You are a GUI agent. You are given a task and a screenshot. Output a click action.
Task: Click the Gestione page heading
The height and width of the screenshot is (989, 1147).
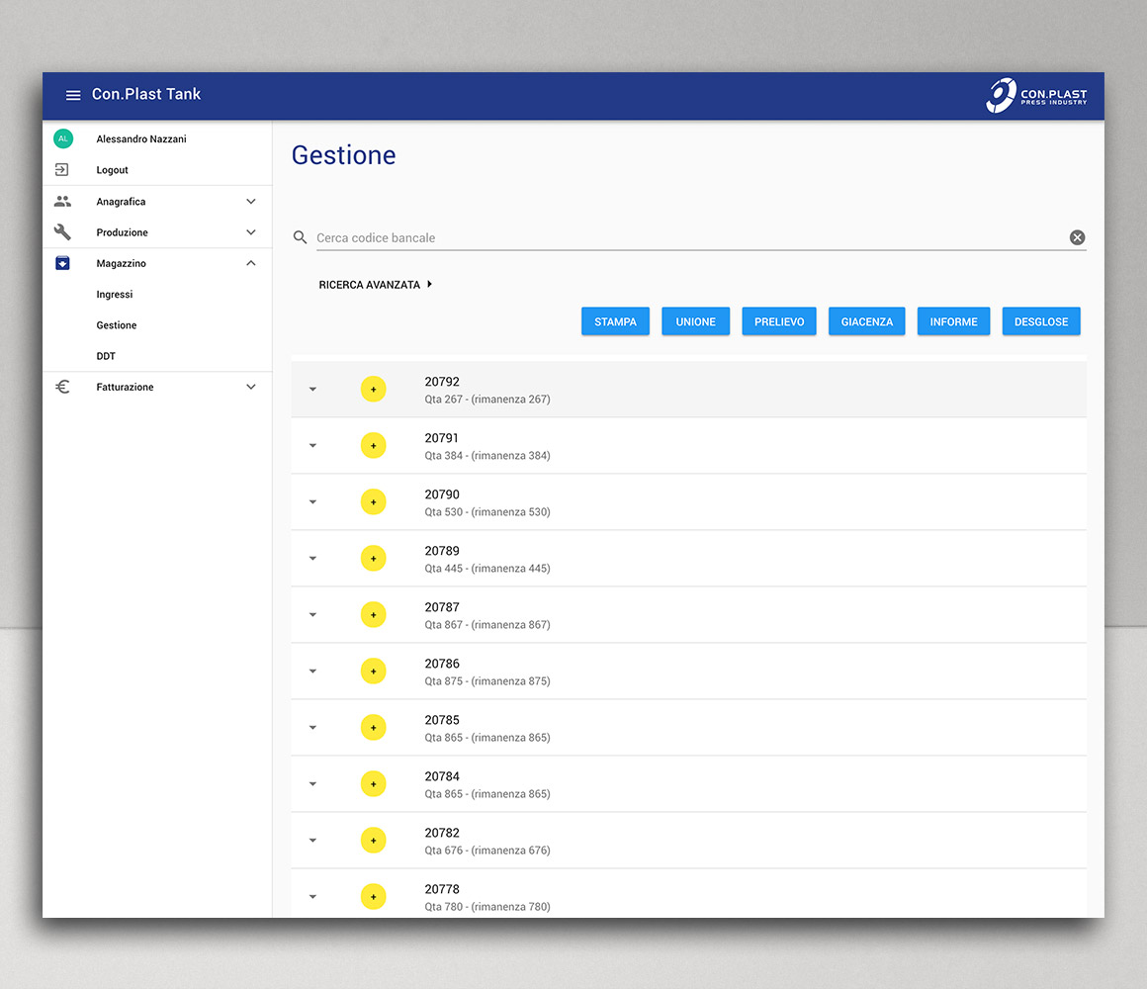pos(344,155)
